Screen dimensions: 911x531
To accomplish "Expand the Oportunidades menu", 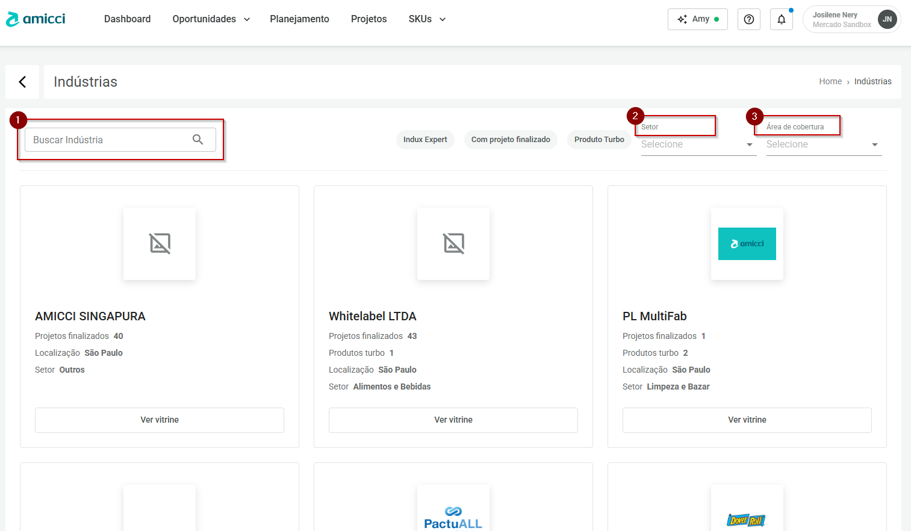I will pos(211,19).
